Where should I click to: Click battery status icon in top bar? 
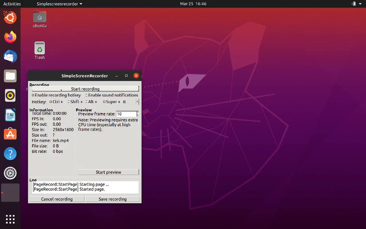(354, 4)
